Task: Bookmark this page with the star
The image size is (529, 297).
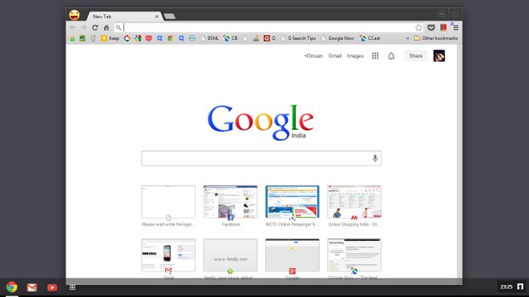Action: pos(418,28)
